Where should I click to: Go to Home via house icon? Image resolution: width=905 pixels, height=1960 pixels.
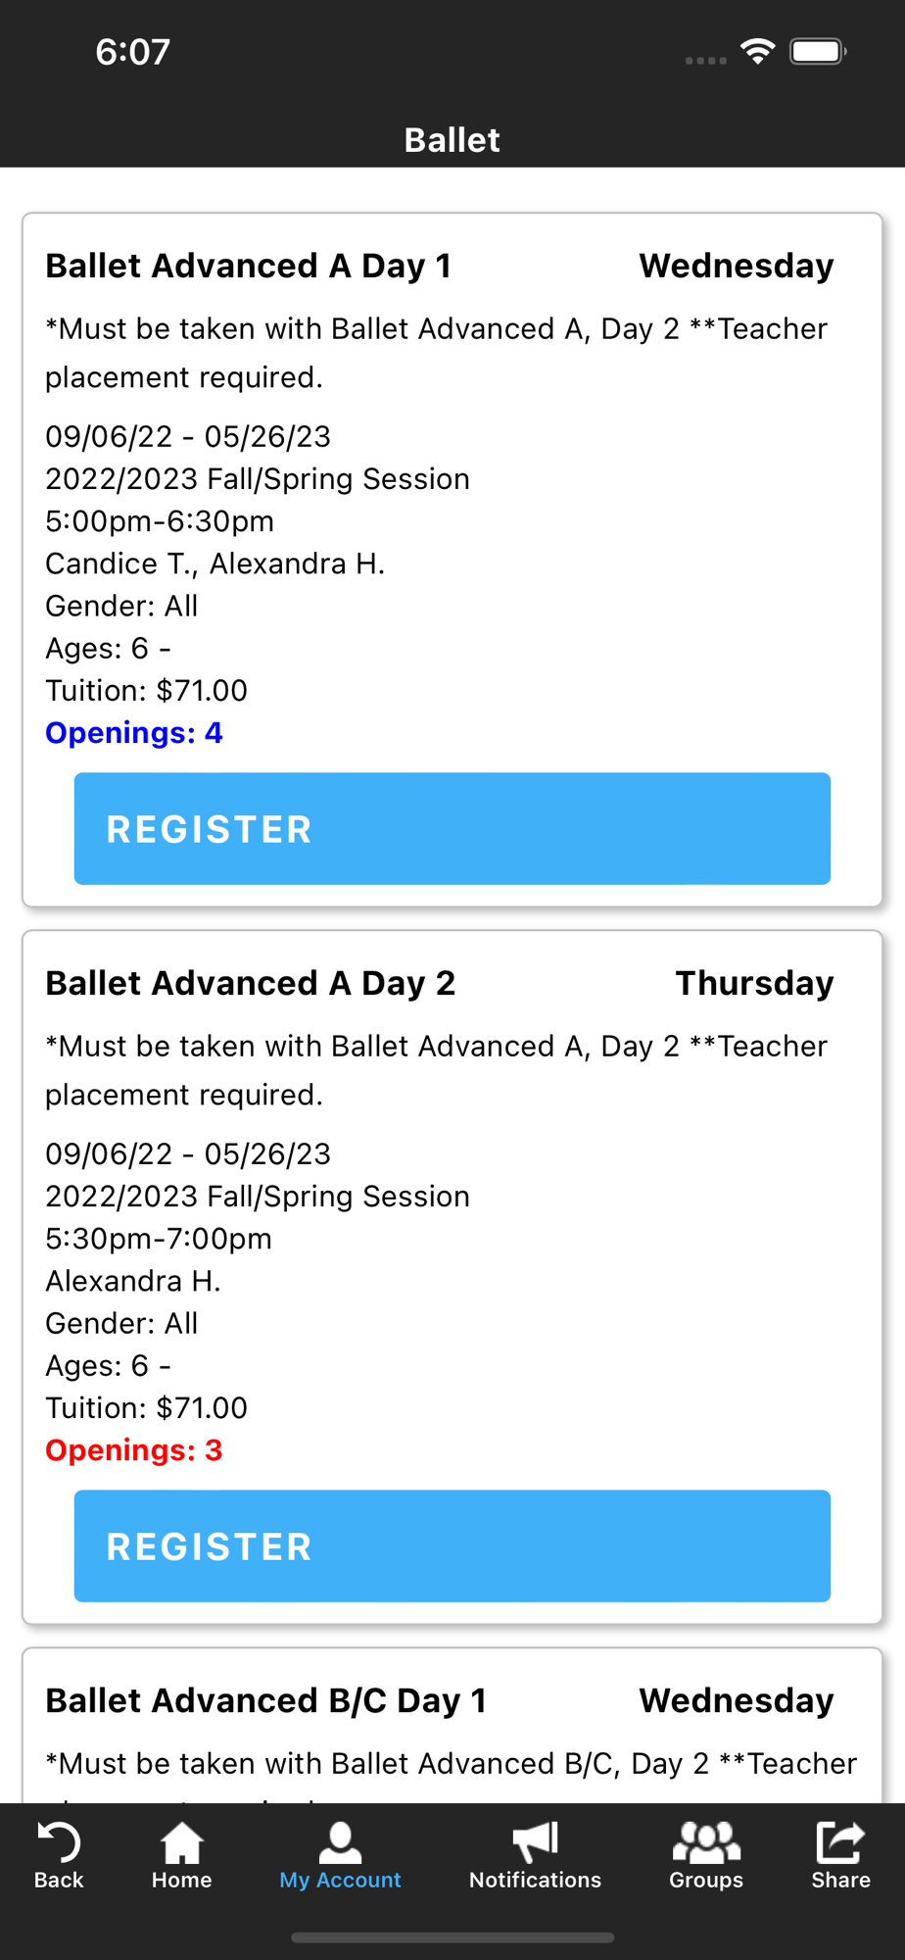[181, 1842]
